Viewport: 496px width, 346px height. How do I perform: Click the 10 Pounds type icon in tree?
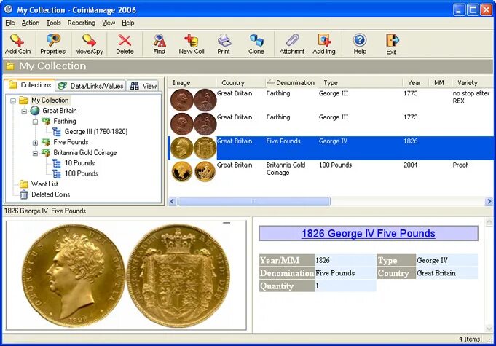(x=57, y=163)
